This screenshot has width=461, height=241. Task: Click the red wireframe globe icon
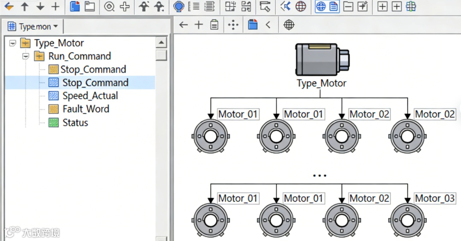(301, 6)
